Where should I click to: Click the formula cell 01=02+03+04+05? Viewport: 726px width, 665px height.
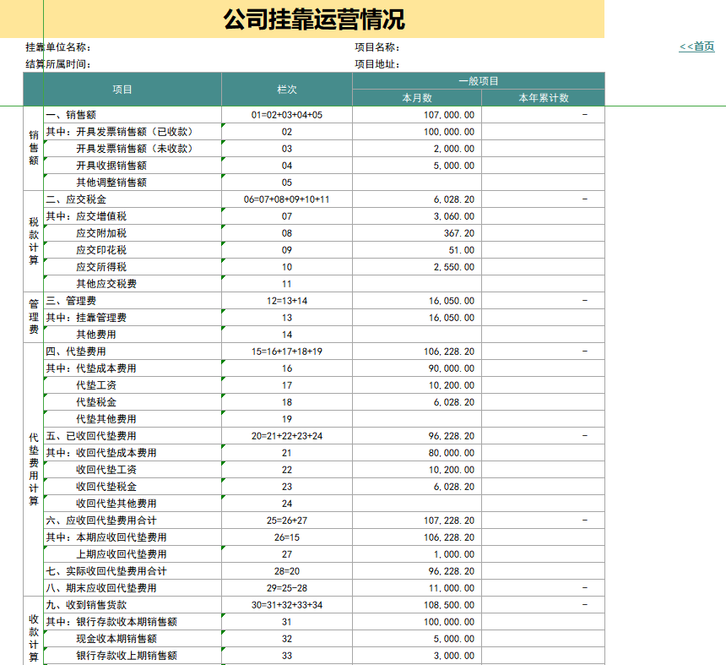click(x=286, y=115)
